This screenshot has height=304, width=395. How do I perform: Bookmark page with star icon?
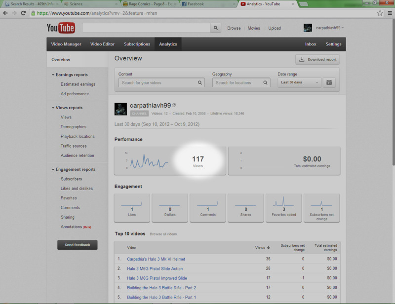click(x=380, y=13)
